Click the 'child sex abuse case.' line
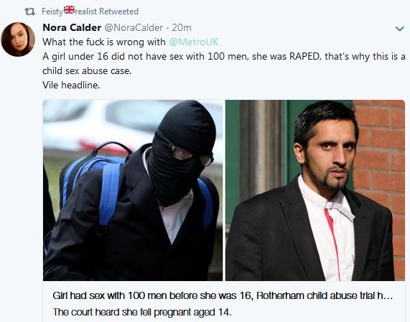Viewport: 410px width, 322px height. pyautogui.click(x=87, y=70)
